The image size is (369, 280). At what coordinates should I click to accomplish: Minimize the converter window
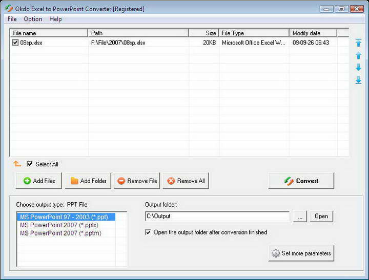pyautogui.click(x=326, y=9)
